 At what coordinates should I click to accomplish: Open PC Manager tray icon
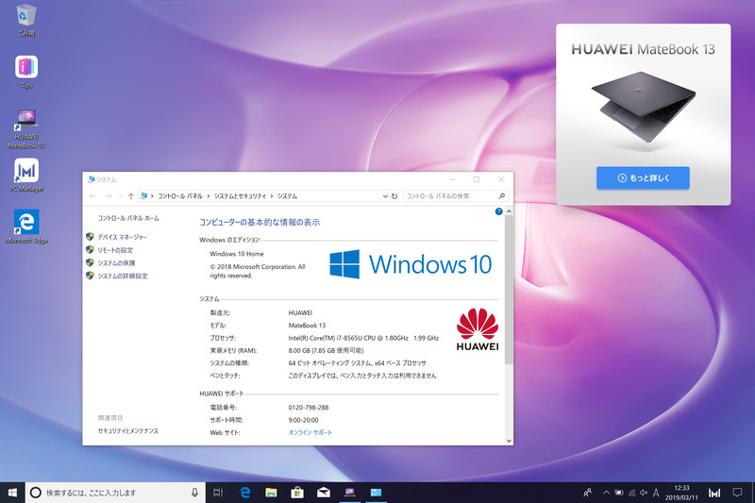[x=714, y=493]
